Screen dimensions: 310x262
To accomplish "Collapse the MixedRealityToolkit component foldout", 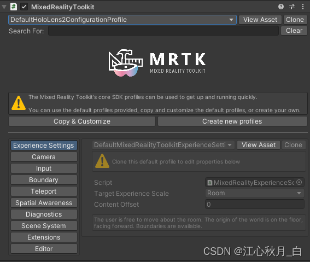I will click(4, 7).
